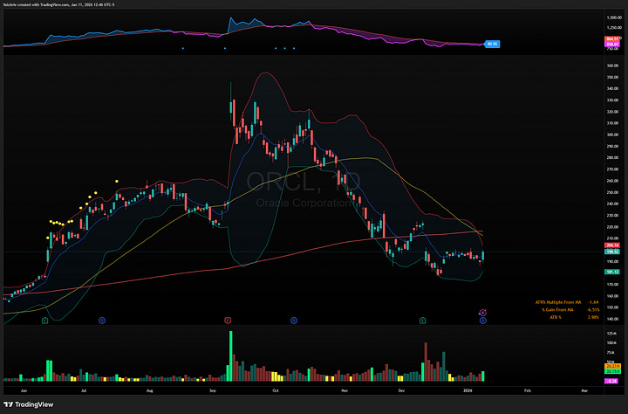
Task: Select the ATR% Multiple From MA row
Action: 567,302
